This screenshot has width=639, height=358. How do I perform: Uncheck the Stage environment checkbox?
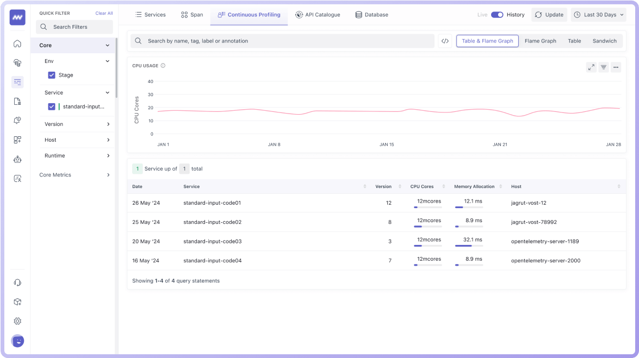pos(52,75)
